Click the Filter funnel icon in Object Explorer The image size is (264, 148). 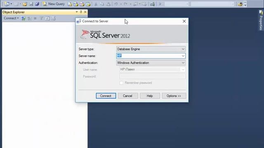click(41, 18)
